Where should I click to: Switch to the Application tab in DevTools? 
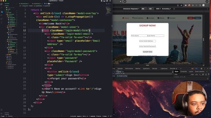click(146, 69)
